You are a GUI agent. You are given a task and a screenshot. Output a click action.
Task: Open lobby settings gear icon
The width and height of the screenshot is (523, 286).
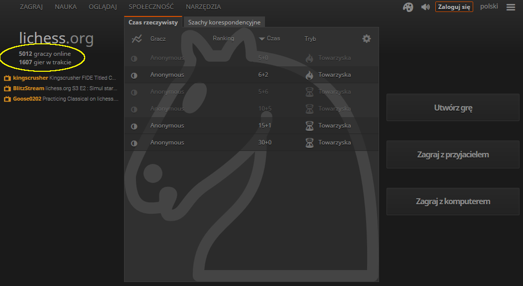(x=367, y=39)
